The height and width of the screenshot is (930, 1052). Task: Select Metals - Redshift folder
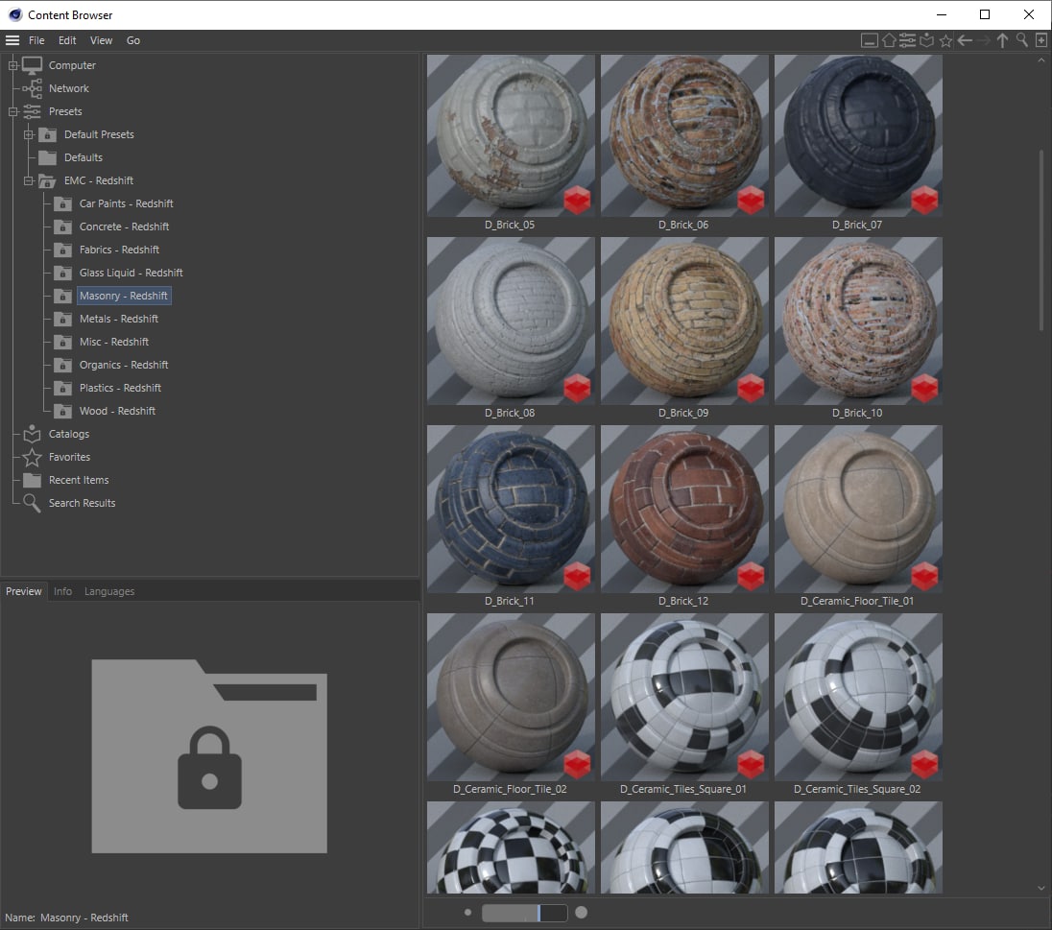point(119,319)
